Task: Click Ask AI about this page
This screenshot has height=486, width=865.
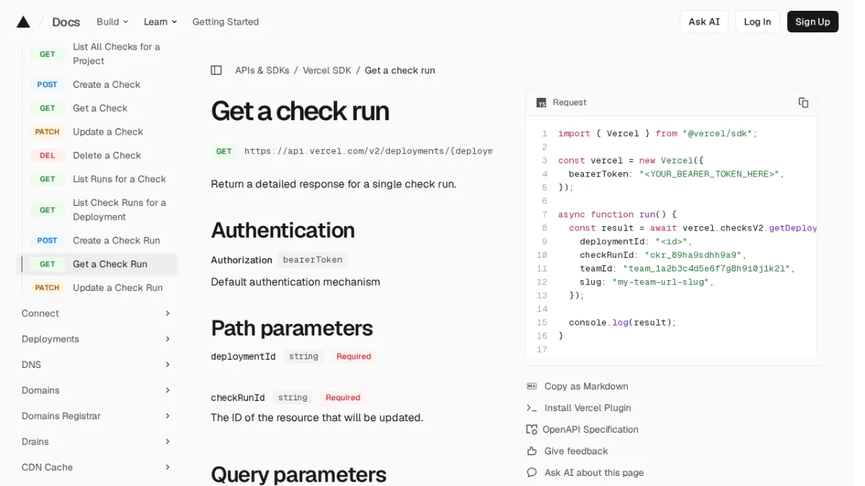Action: point(594,473)
